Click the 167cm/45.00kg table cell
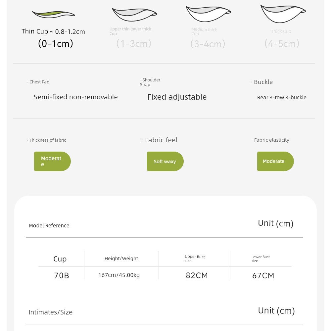 coord(119,275)
